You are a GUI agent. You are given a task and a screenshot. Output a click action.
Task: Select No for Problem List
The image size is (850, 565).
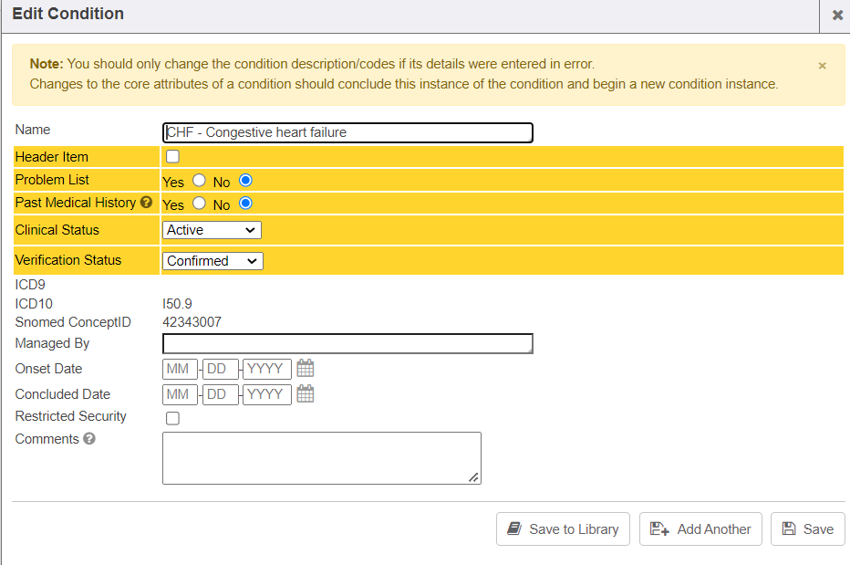click(245, 181)
